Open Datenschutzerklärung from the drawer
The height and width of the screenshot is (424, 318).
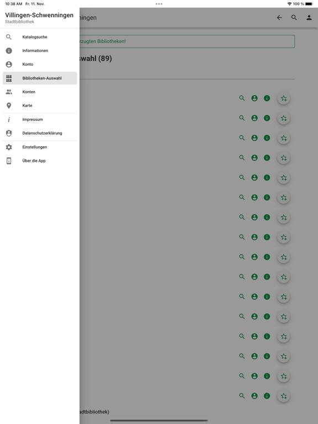tap(40, 133)
